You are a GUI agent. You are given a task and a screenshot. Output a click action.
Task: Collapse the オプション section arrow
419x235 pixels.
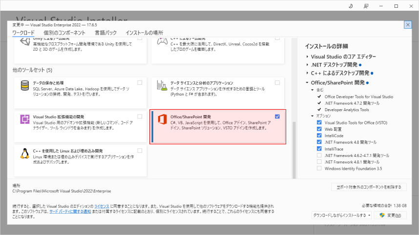[313, 116]
